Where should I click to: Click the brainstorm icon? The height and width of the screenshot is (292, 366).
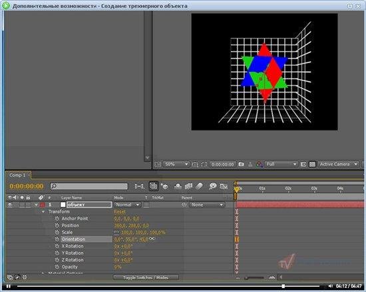(x=213, y=186)
